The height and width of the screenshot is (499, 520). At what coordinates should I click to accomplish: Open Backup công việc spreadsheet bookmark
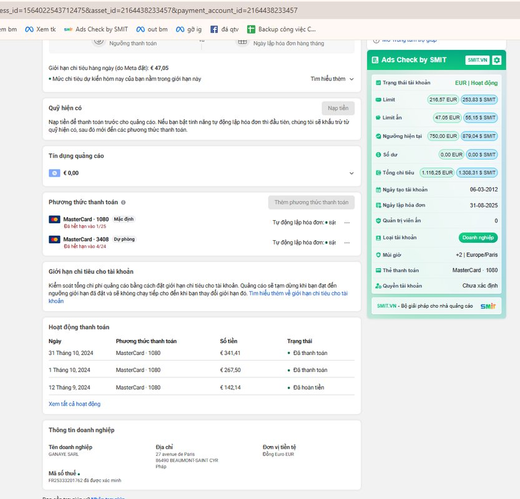[x=282, y=29]
